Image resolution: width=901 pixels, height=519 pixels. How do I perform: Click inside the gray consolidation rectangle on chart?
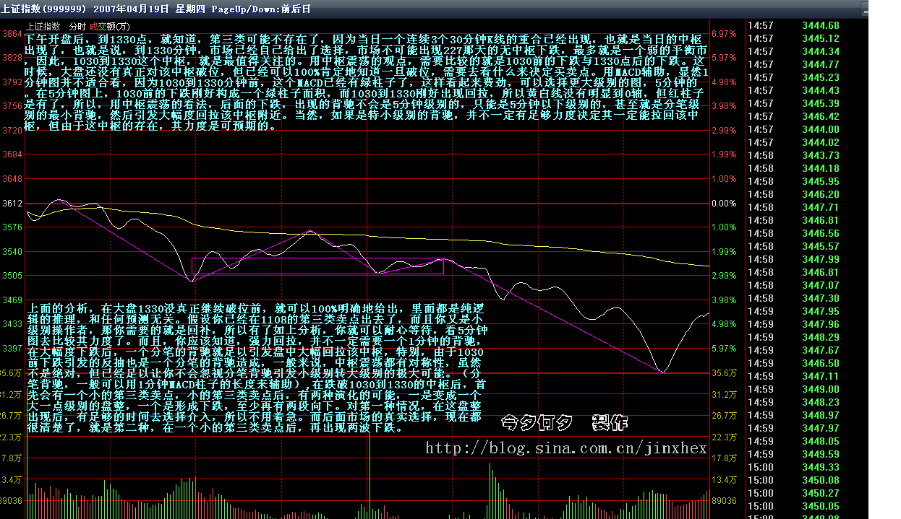tap(318, 266)
